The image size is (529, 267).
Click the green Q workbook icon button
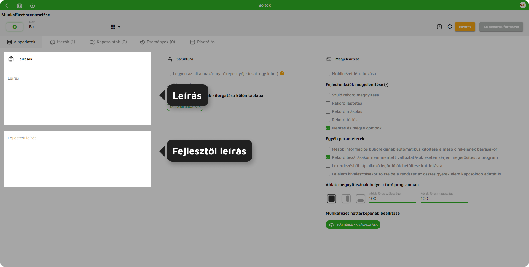click(15, 27)
